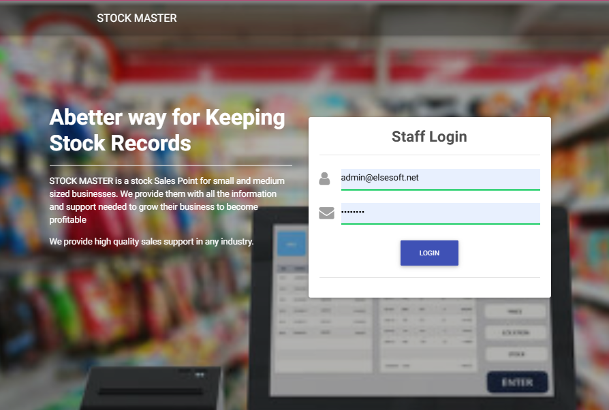Open the STOCK MASTER brand link in navbar
The width and height of the screenshot is (609, 410).
click(136, 18)
